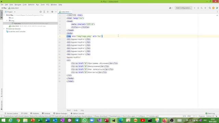Open the Python Packages tool window
Screen dimensions: 219x123
click(60, 113)
